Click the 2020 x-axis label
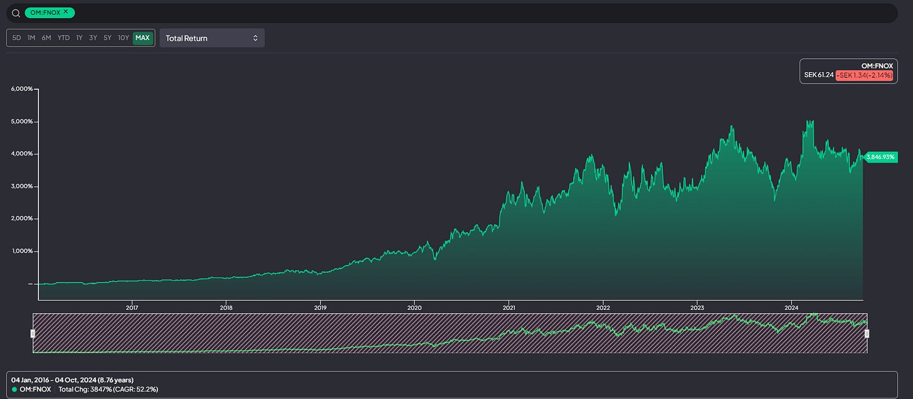The height and width of the screenshot is (399, 913). [414, 307]
